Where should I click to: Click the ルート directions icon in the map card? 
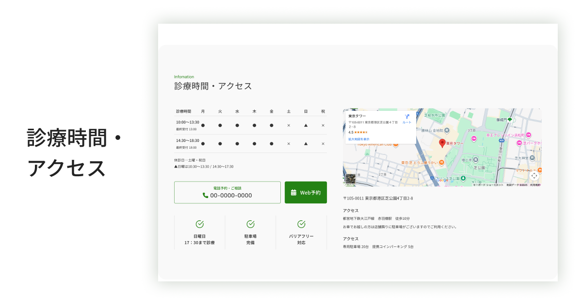(x=407, y=116)
